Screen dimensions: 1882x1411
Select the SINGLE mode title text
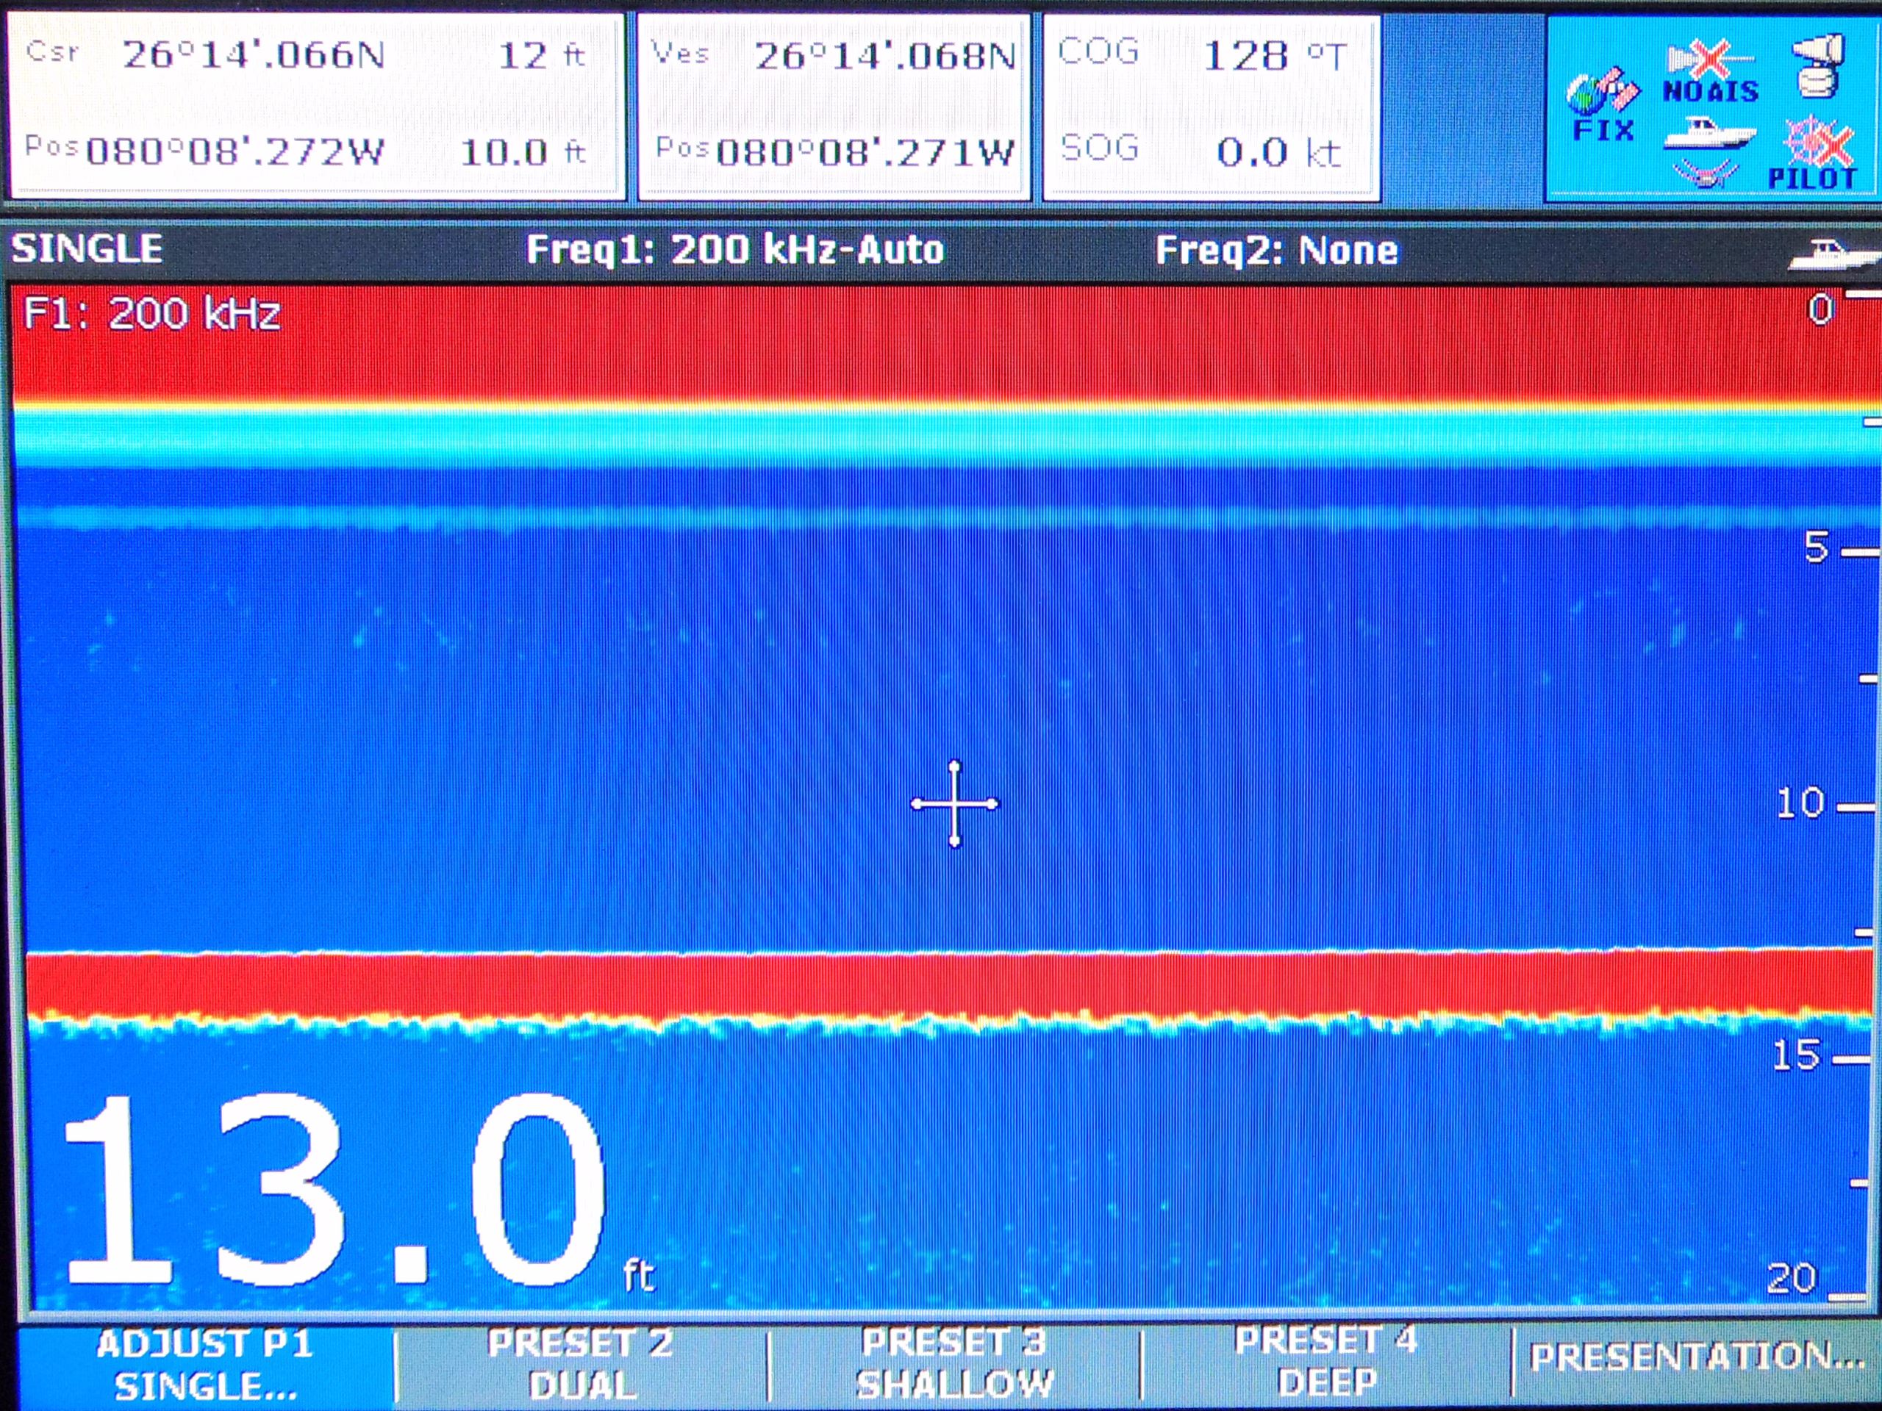87,248
